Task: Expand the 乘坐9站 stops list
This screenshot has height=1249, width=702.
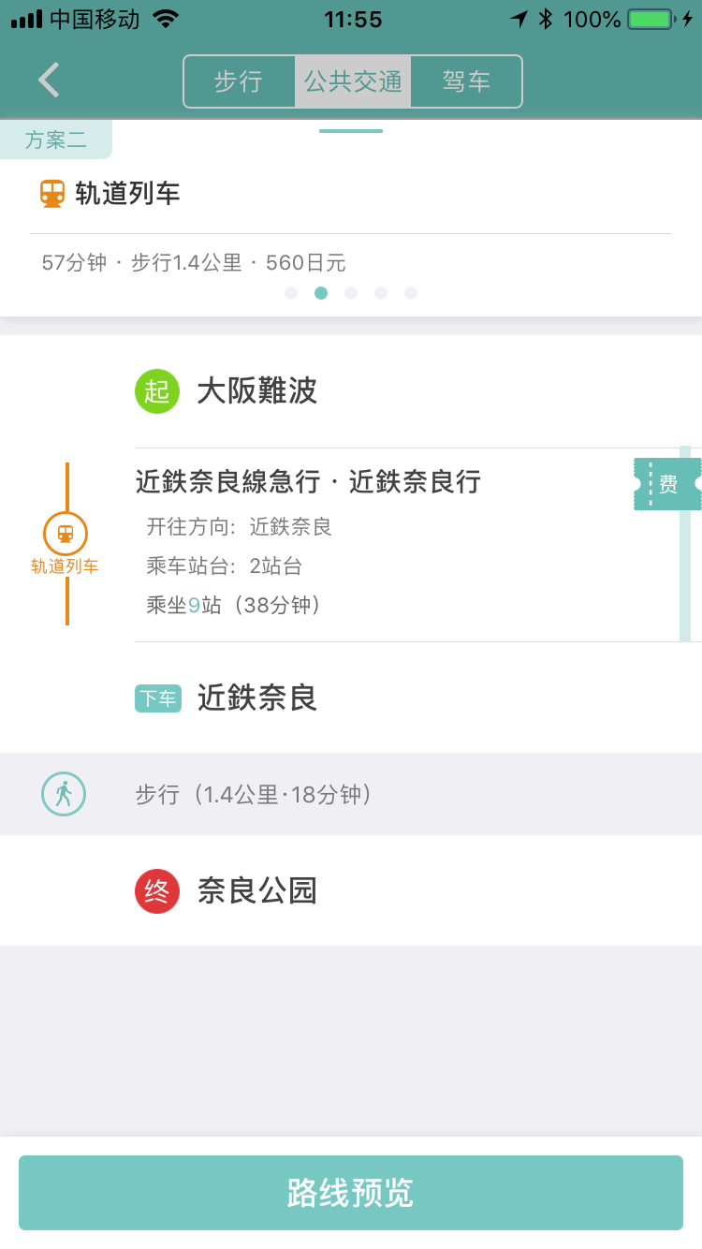Action: point(234,606)
